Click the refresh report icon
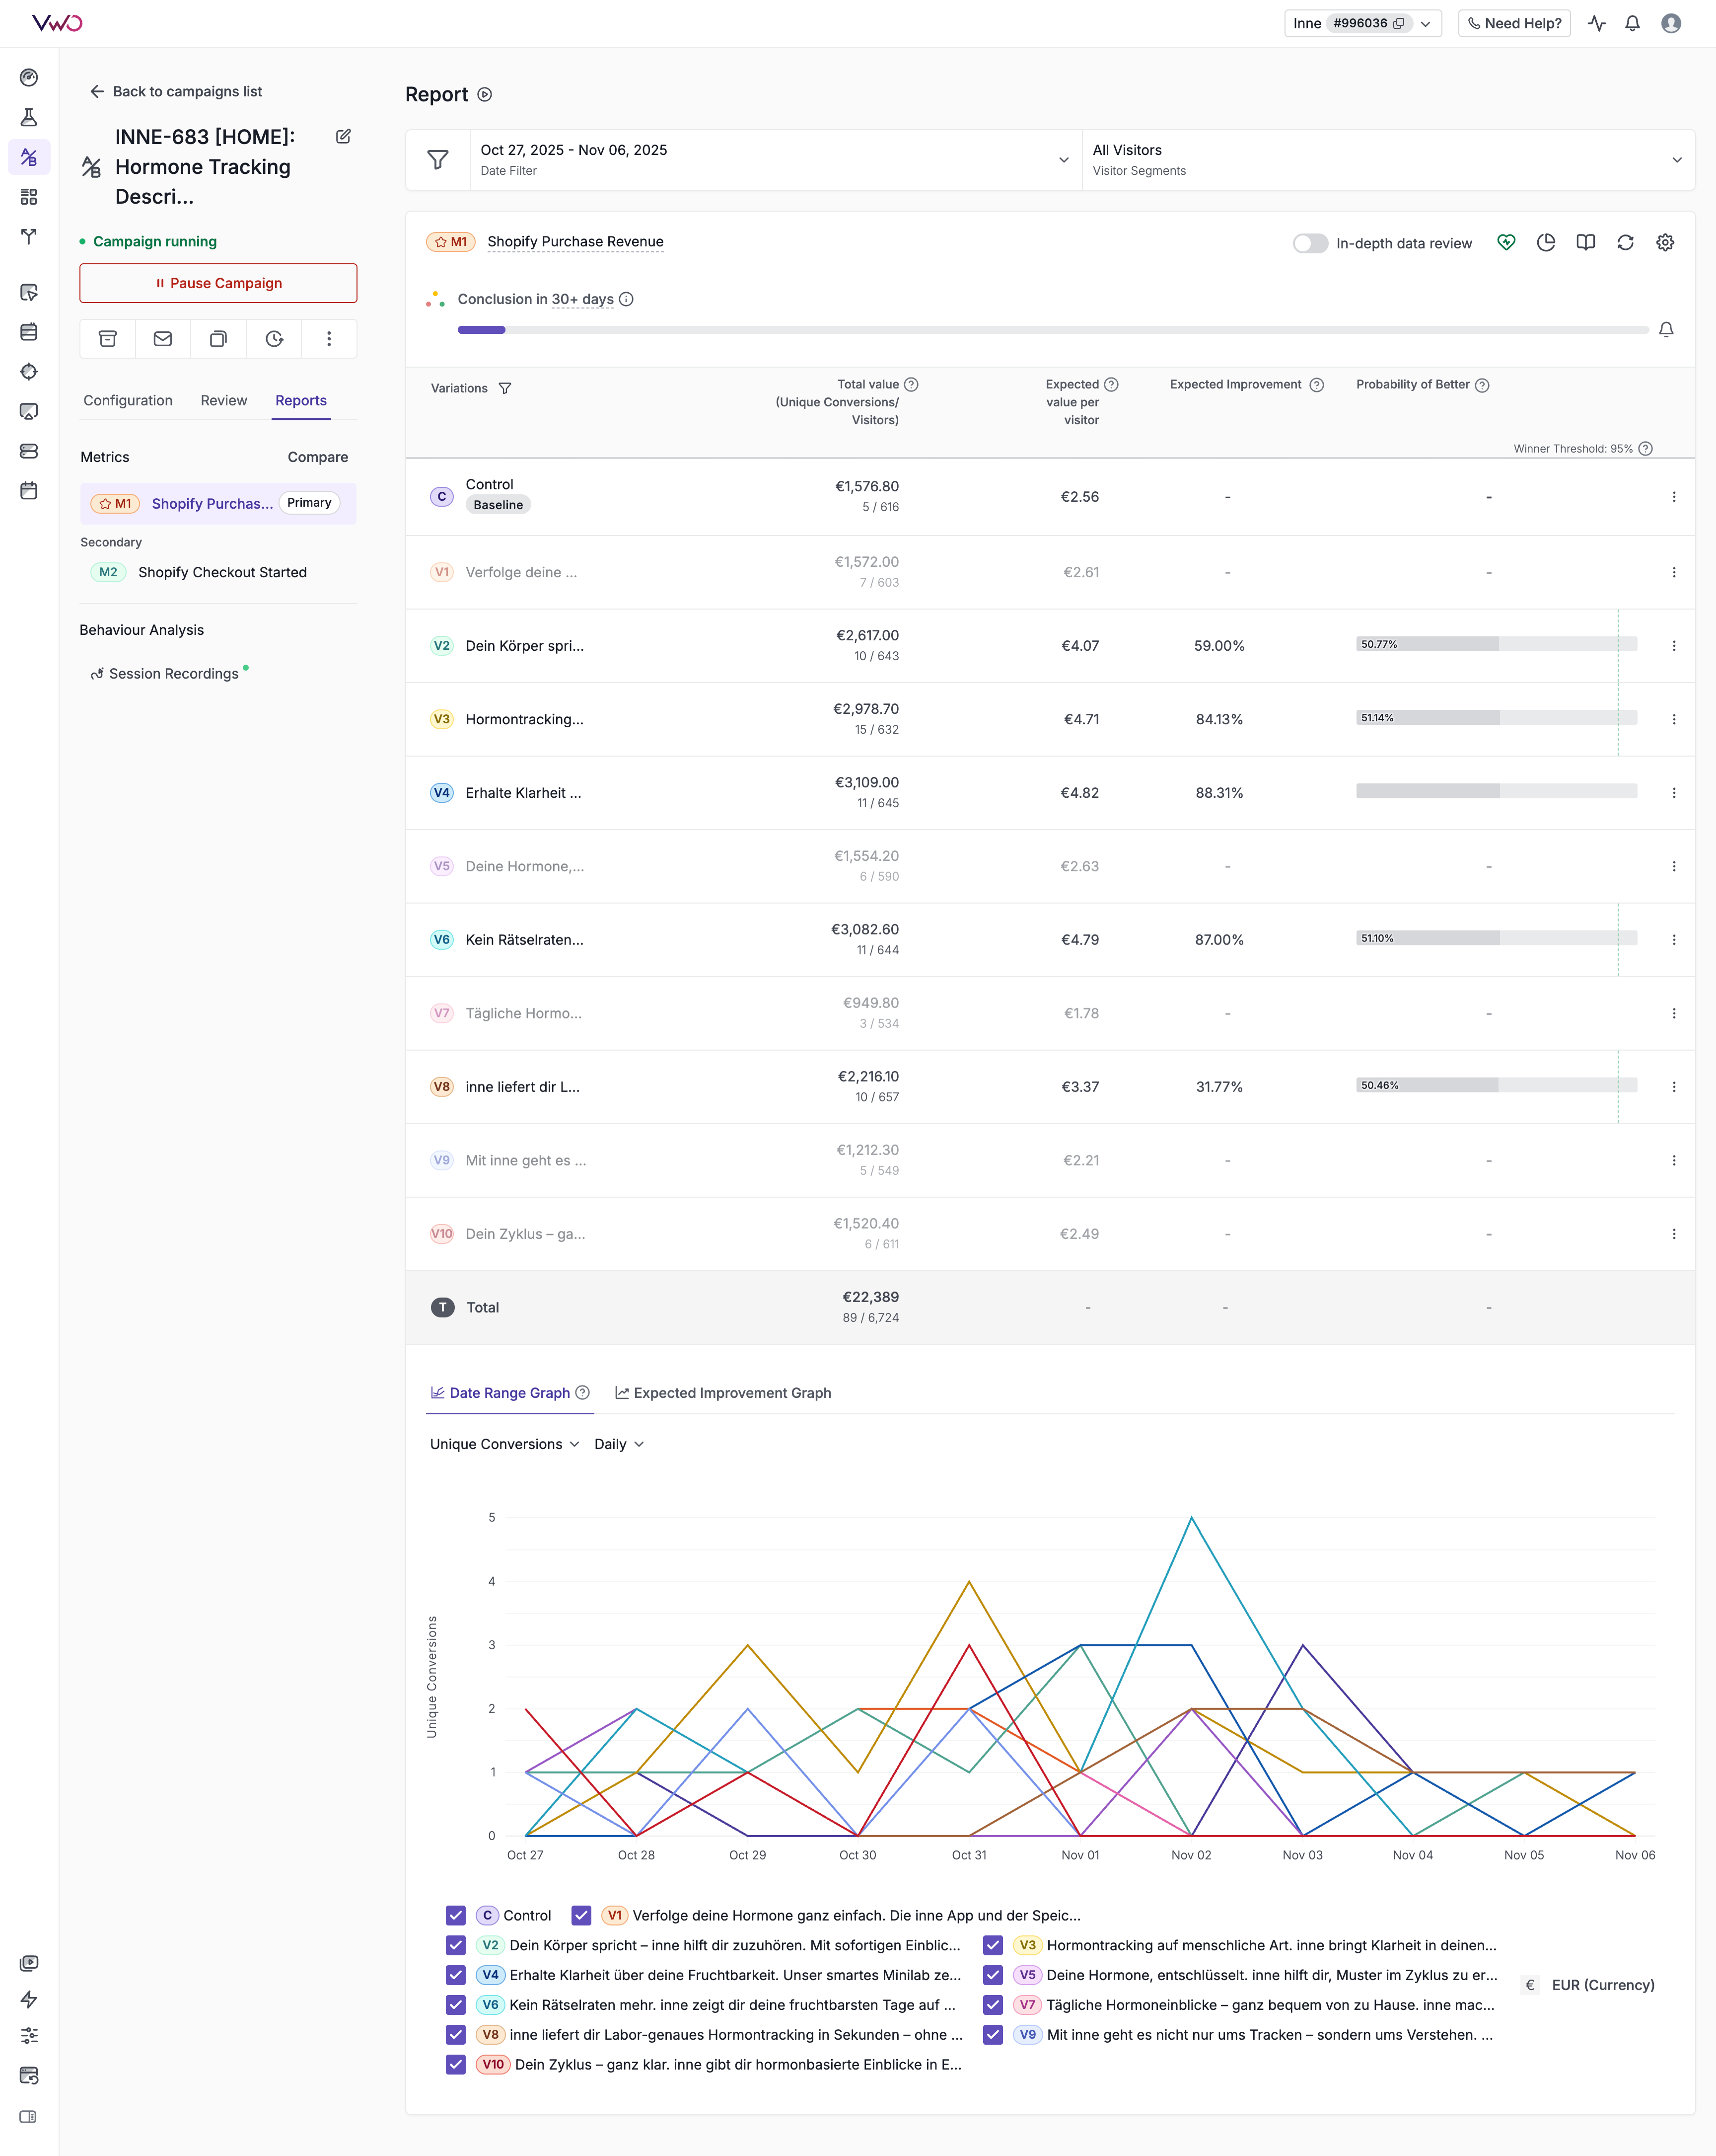The height and width of the screenshot is (2156, 1716). 1625,243
